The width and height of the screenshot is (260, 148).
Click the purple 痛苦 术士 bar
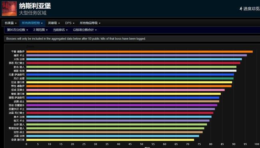point(136,55)
